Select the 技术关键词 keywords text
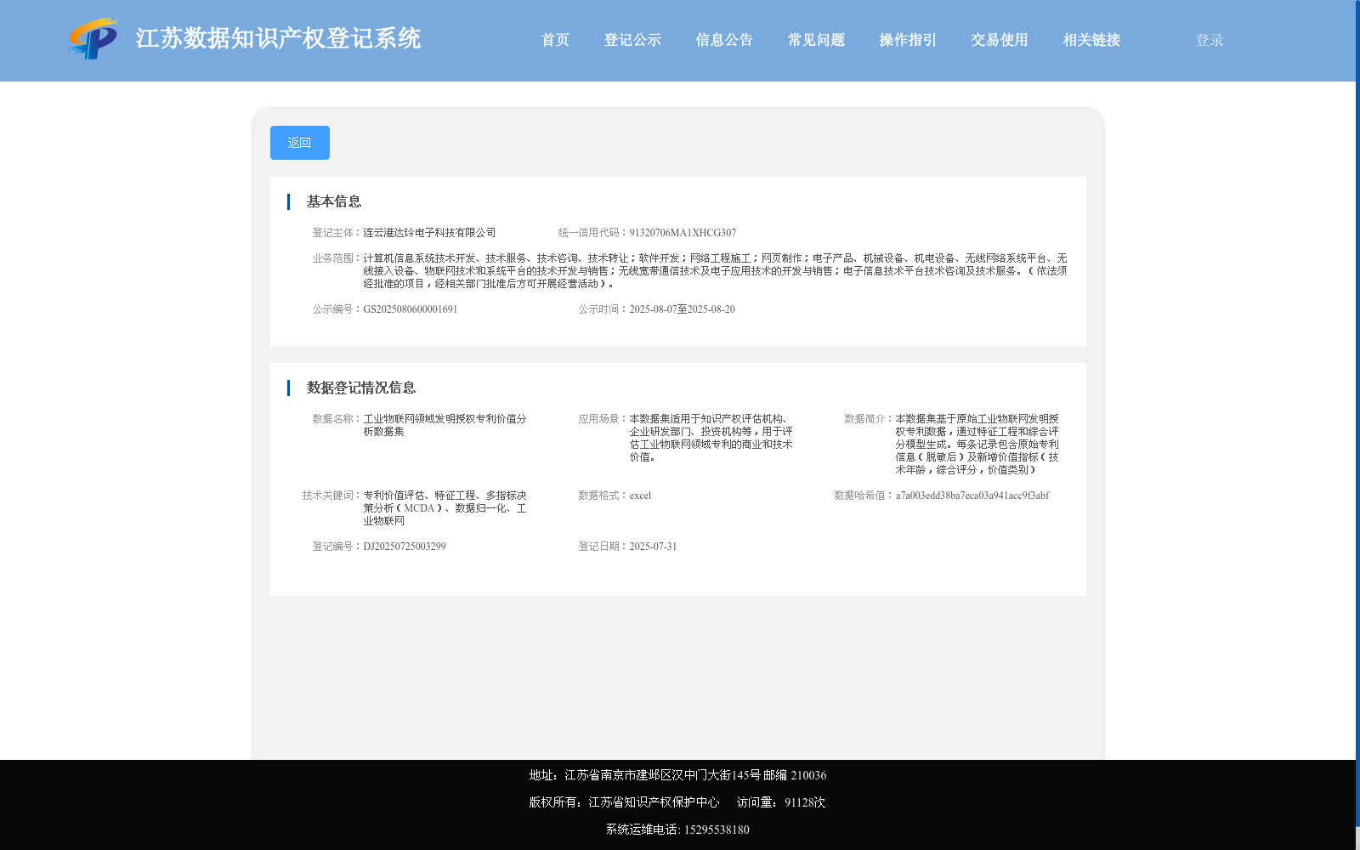This screenshot has width=1360, height=850. [445, 508]
